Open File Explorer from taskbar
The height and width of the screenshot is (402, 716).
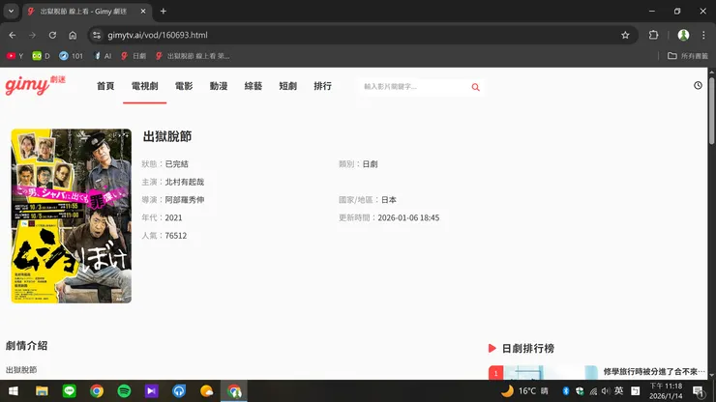42,391
